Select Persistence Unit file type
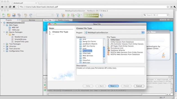This screenshot has height=99, width=177. [117, 48]
